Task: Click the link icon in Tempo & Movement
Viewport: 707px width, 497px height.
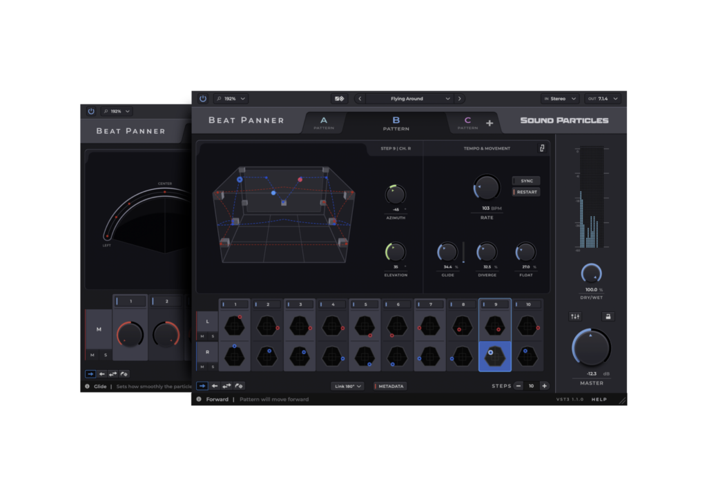Action: pyautogui.click(x=542, y=148)
